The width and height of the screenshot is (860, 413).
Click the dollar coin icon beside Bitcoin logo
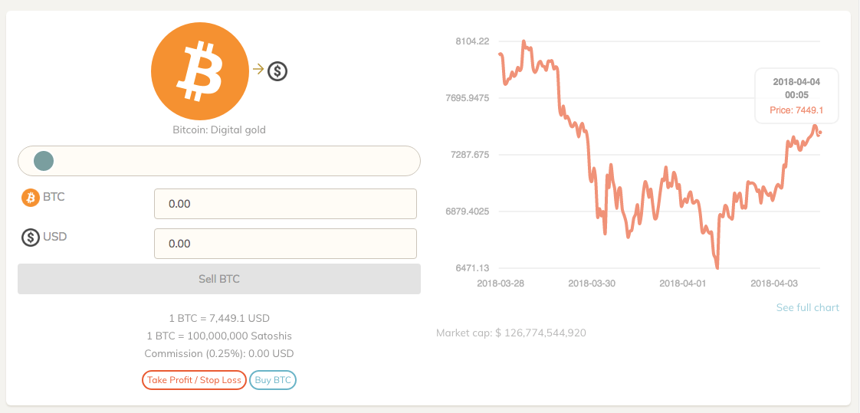click(x=277, y=70)
